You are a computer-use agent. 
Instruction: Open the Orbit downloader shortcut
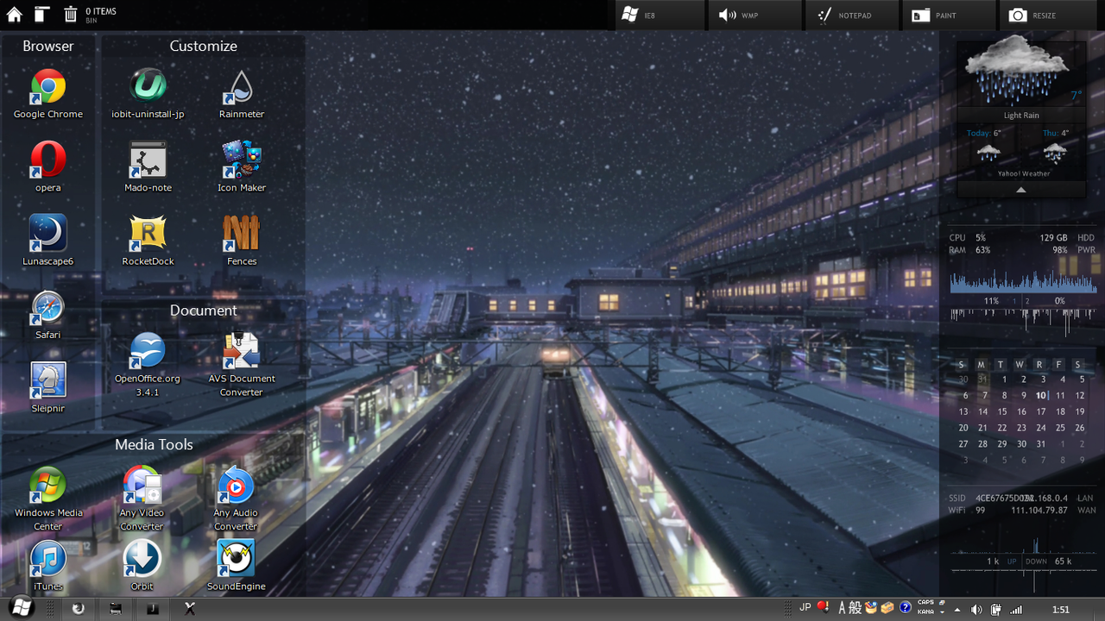(x=142, y=566)
